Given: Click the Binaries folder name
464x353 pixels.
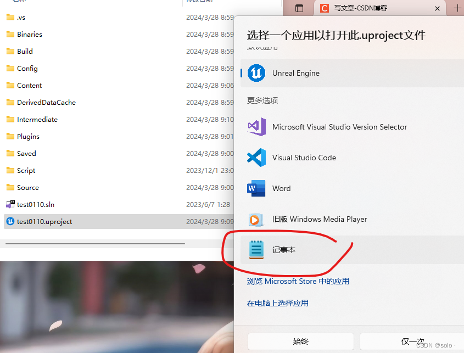Looking at the screenshot, I should coord(30,35).
